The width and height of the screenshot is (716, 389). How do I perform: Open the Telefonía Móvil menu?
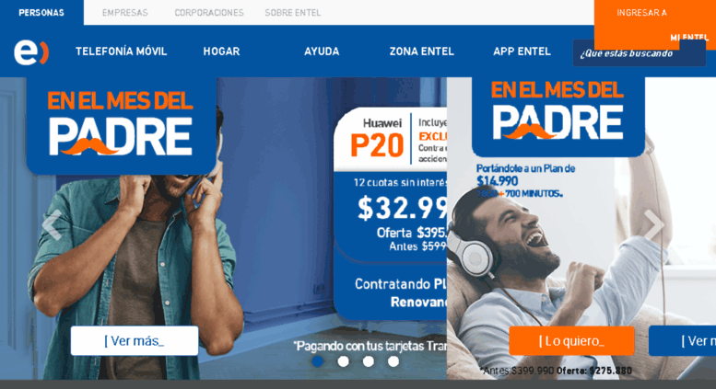click(x=122, y=51)
